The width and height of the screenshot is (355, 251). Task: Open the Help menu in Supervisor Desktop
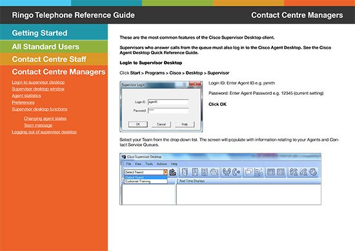tap(174, 164)
